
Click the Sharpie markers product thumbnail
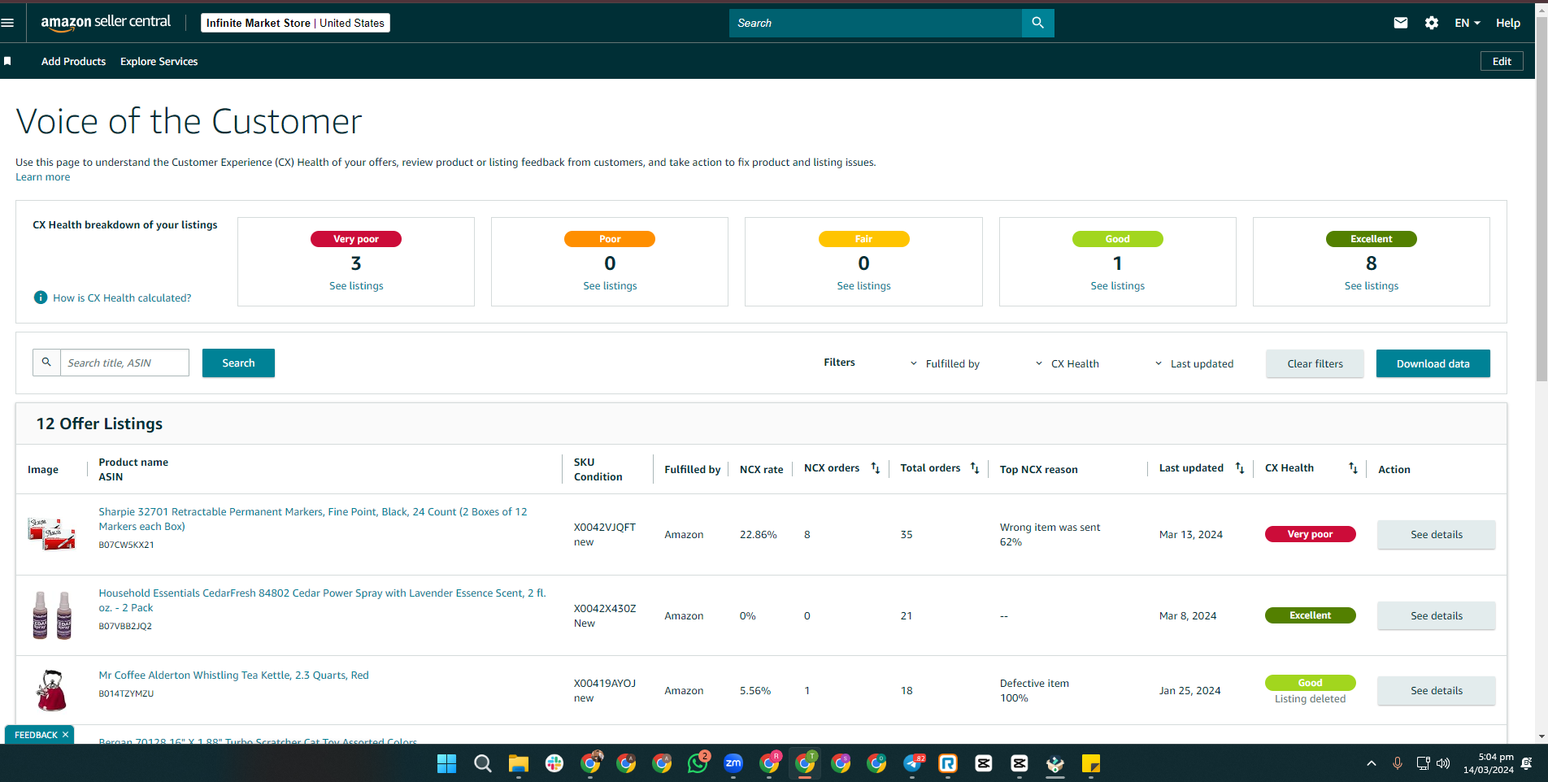click(51, 534)
